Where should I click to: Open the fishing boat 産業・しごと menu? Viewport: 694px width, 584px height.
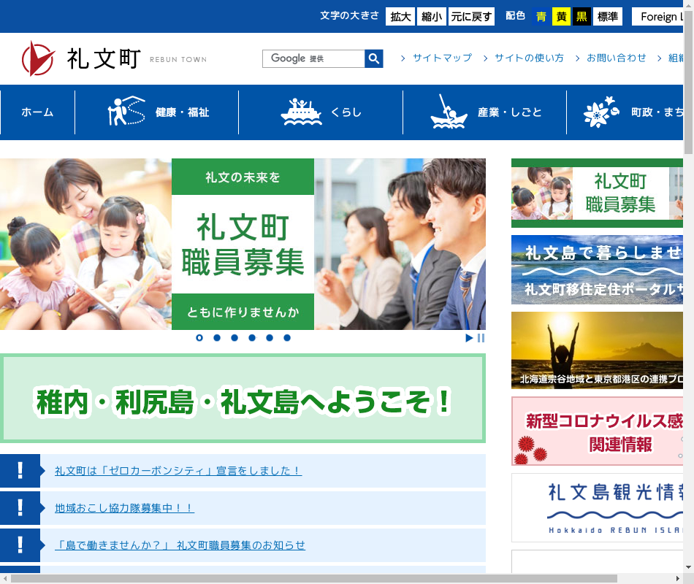[x=485, y=112]
